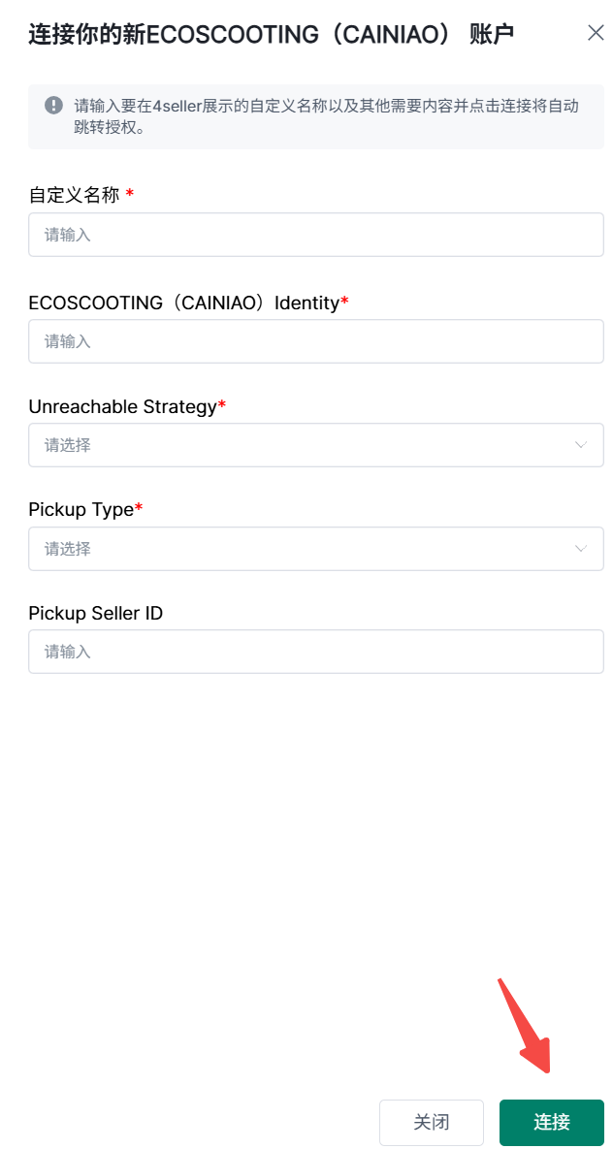Click the 自定义名称 input field

pos(315,235)
